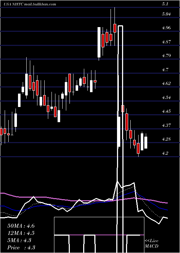Click the 4.7 price axis label

click(x=165, y=70)
